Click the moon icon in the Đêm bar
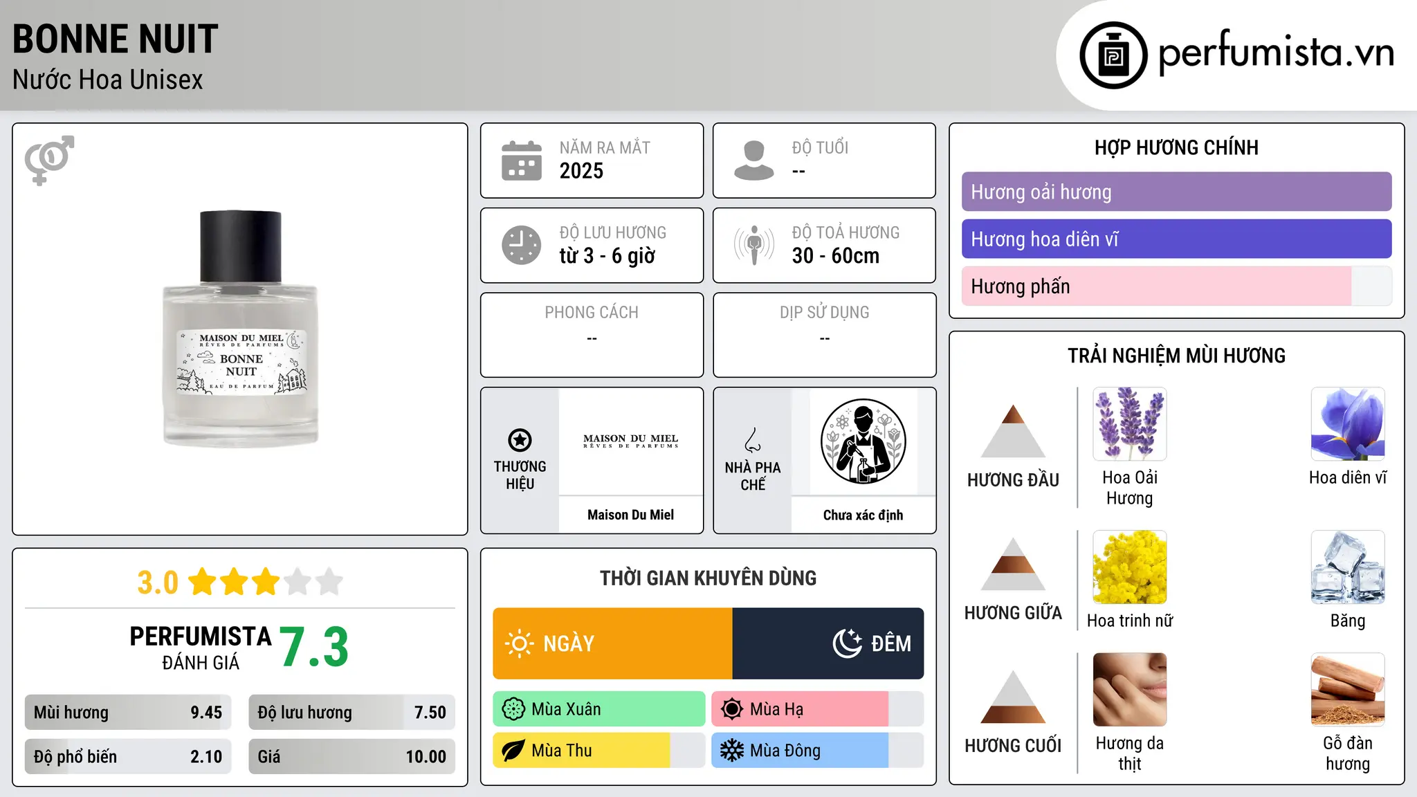This screenshot has width=1417, height=797. click(848, 643)
